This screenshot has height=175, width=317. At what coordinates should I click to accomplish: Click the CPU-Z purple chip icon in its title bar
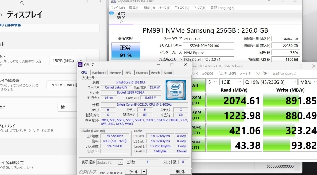click(80, 65)
